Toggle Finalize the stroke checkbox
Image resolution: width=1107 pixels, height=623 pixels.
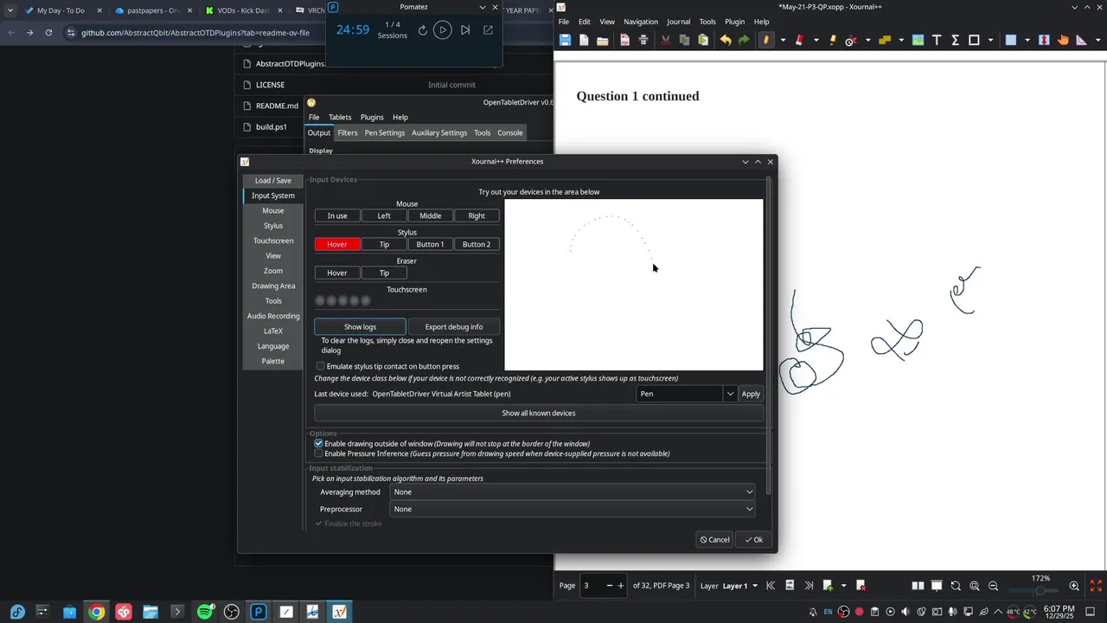pyautogui.click(x=318, y=523)
